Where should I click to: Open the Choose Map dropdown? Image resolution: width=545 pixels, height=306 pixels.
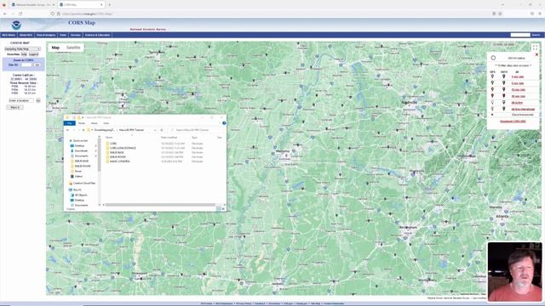pos(22,49)
